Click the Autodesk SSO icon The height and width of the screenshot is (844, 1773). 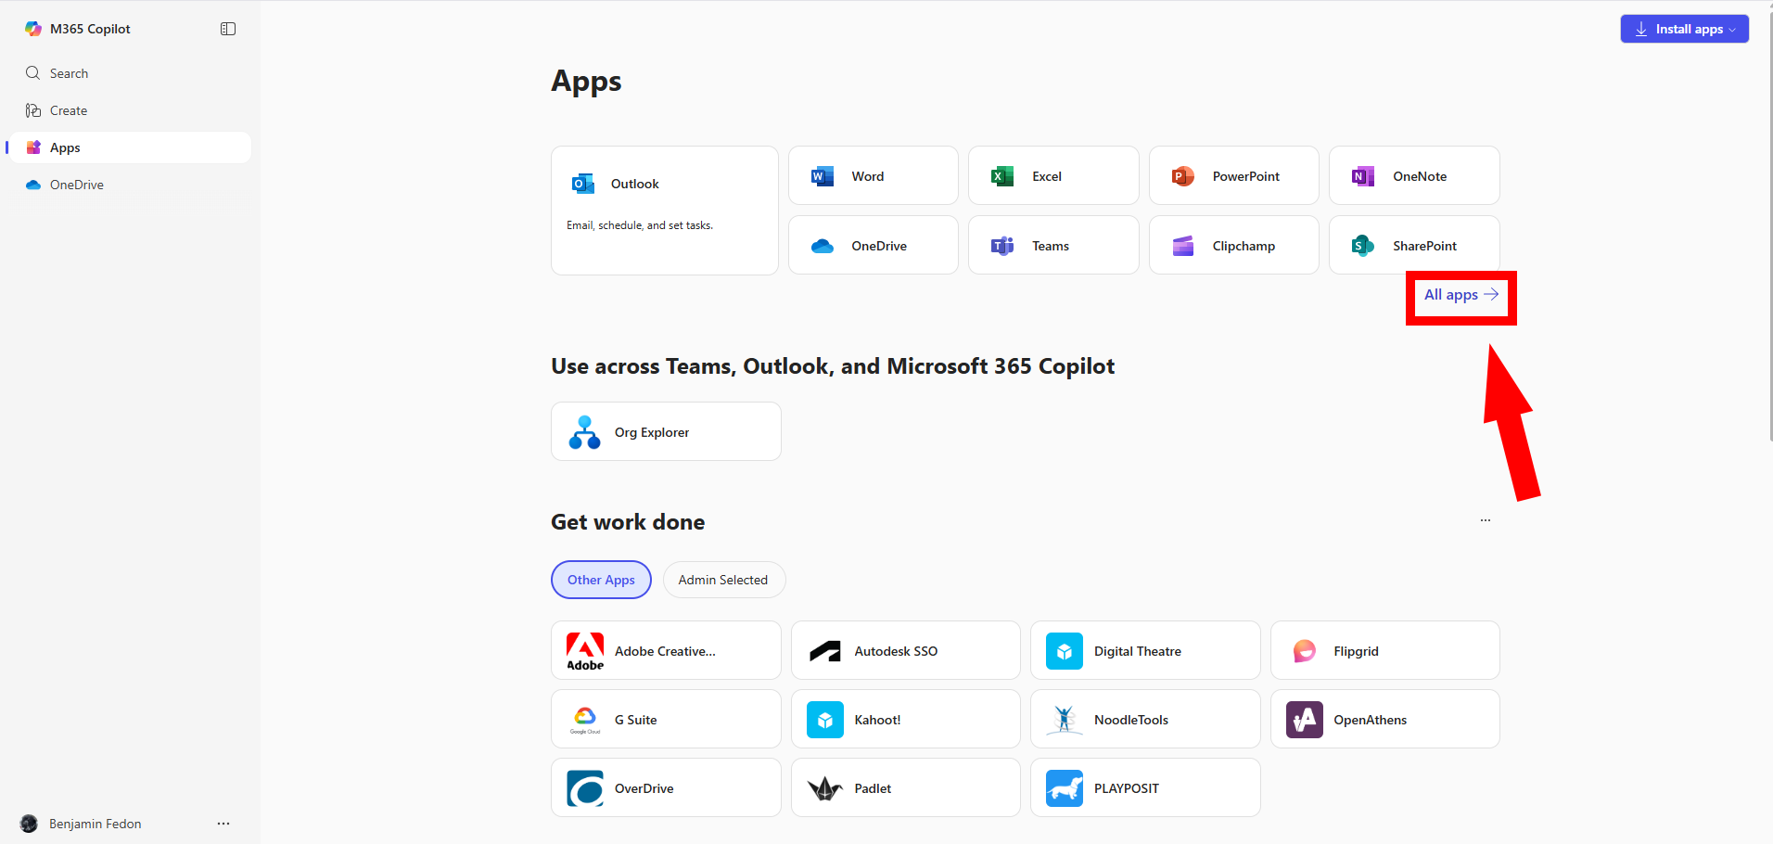(825, 651)
